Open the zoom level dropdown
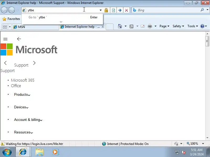210x157 pixels. pos(203,144)
